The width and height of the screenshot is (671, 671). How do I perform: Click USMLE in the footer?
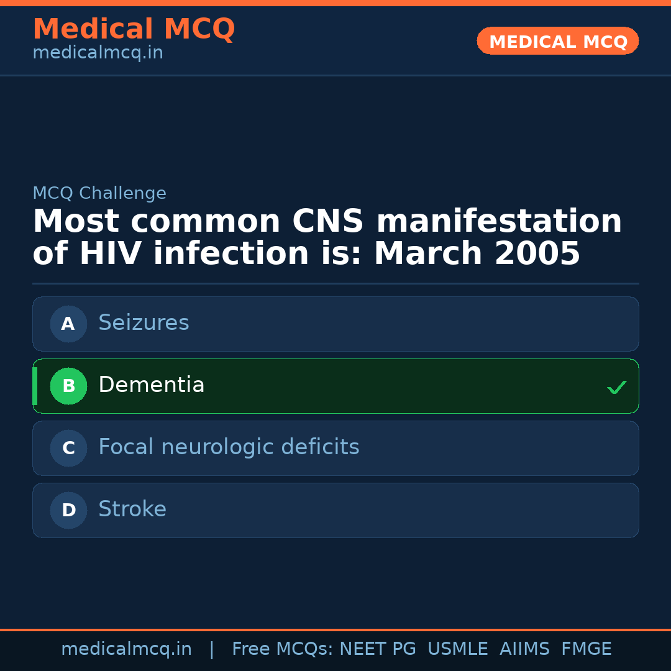pos(457,649)
